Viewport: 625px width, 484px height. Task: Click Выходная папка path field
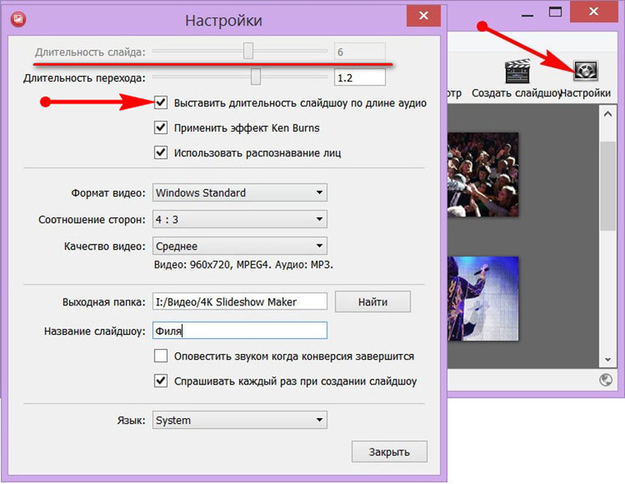coord(239,301)
